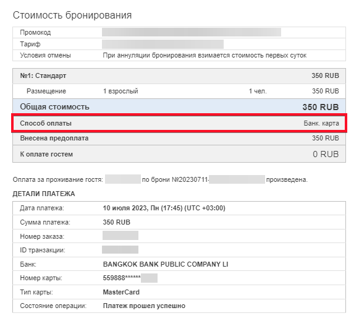The image size is (359, 326).
Task: Click the "Стоимость бронирования" heading
Action: click(72, 15)
